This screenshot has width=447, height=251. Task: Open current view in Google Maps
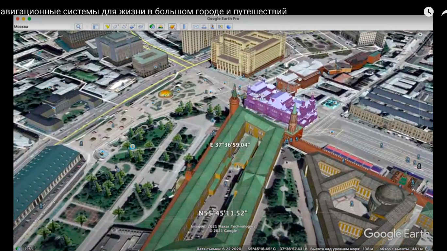point(221,27)
